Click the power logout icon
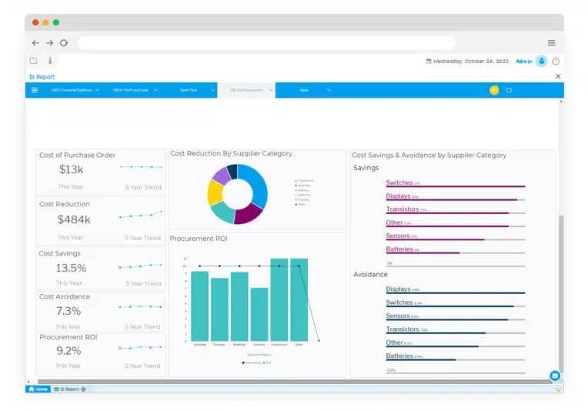 [556, 61]
